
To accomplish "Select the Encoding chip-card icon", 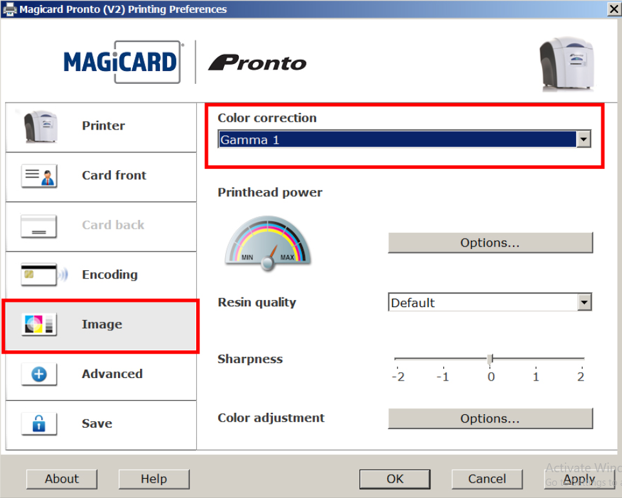I will tap(38, 275).
